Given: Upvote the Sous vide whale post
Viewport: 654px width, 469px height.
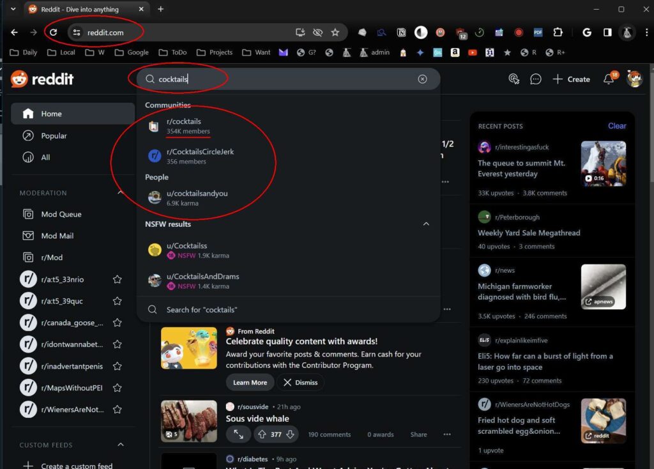Looking at the screenshot, I should pyautogui.click(x=261, y=434).
